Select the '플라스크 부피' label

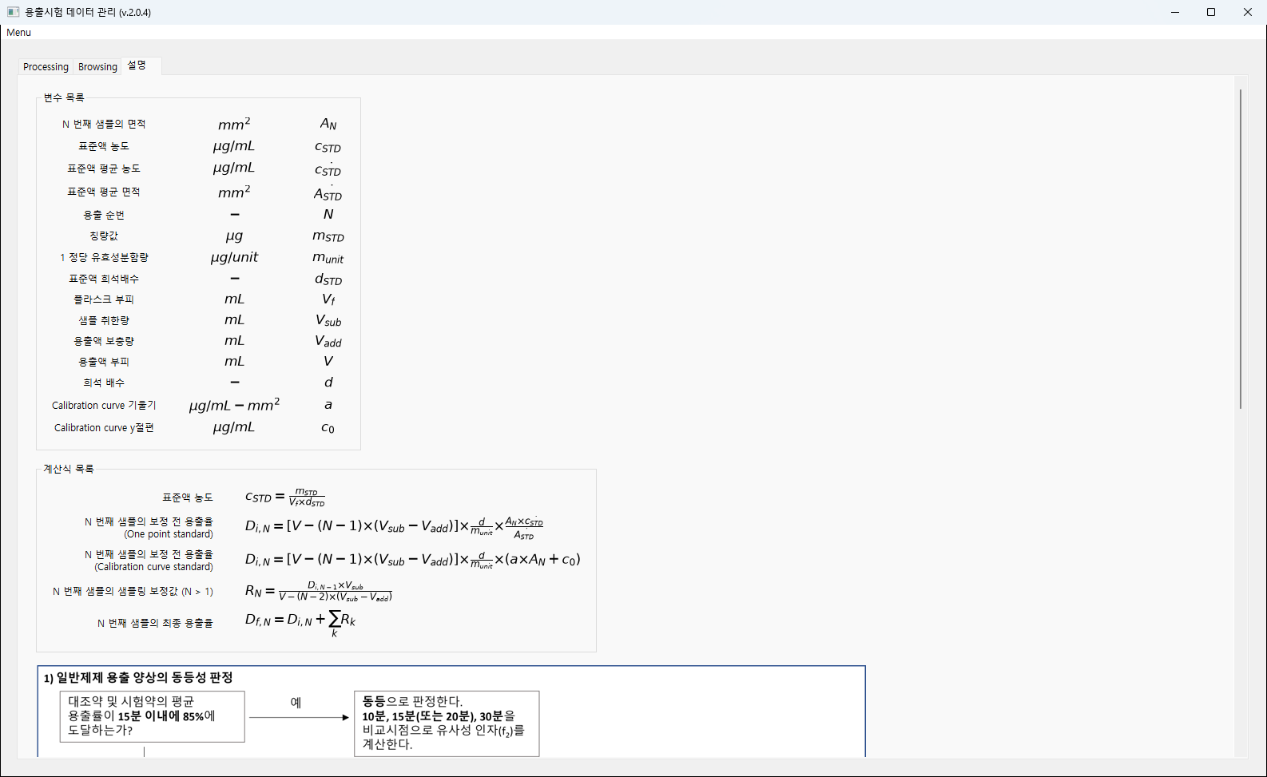click(x=104, y=299)
